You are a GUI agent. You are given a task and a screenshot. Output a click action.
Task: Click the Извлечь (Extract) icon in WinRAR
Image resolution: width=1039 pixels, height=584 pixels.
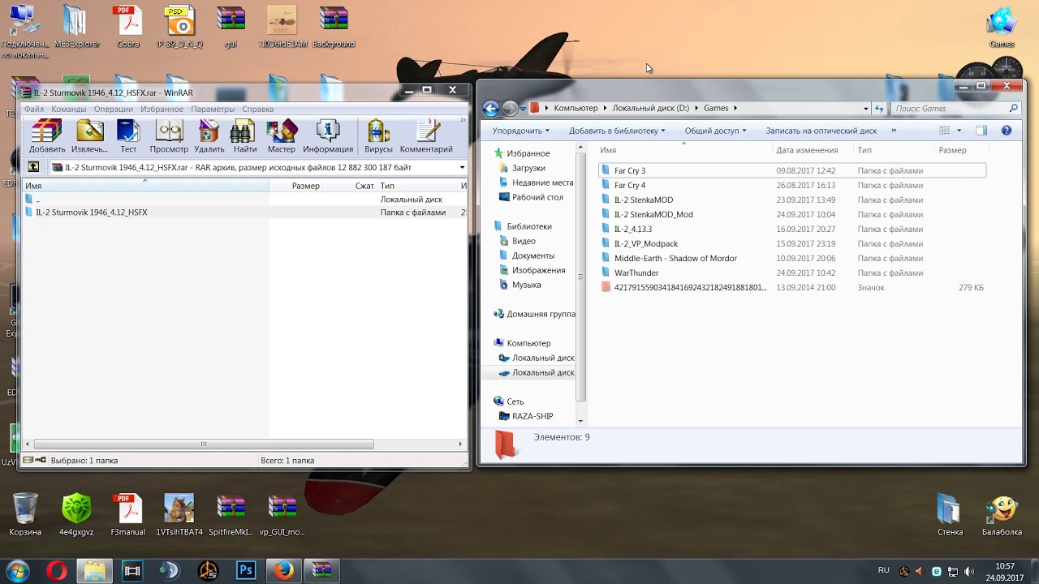[89, 135]
